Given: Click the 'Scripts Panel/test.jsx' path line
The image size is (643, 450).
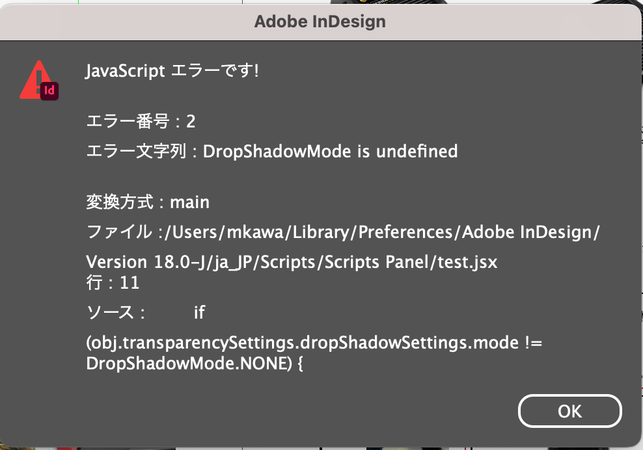Looking at the screenshot, I should click(x=292, y=262).
